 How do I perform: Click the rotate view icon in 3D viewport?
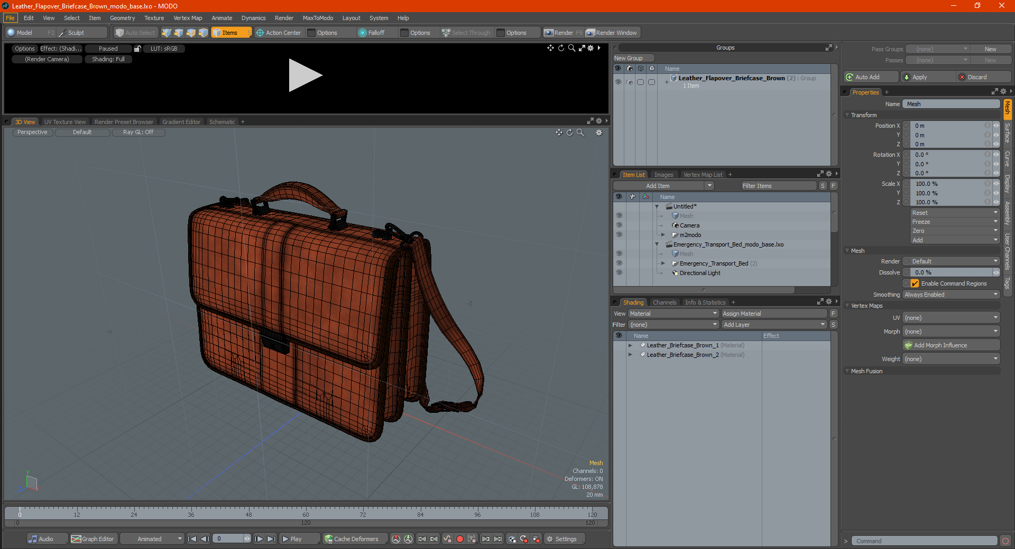(569, 132)
